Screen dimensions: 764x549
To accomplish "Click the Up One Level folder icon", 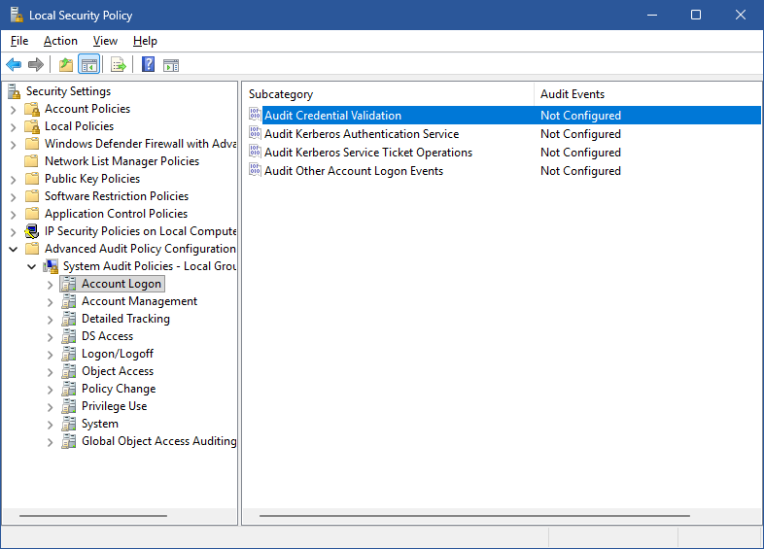I will [x=65, y=65].
